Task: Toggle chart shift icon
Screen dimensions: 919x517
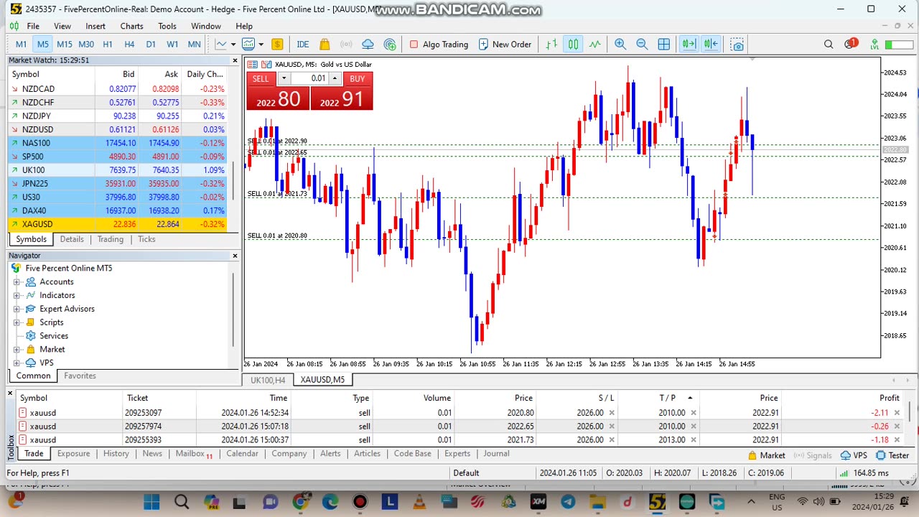Action: 711,45
